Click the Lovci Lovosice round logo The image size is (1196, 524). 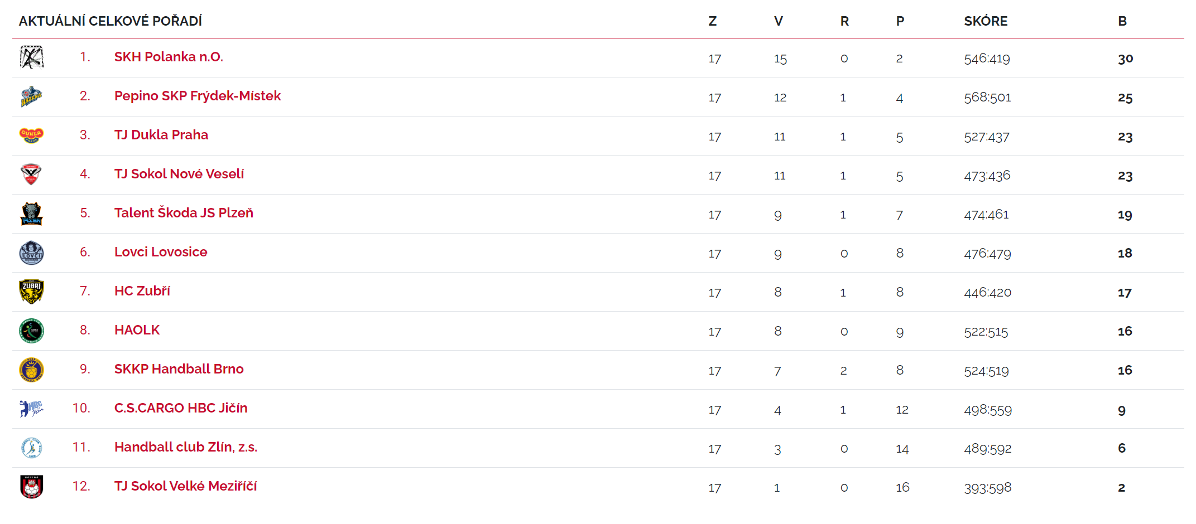pyautogui.click(x=32, y=253)
